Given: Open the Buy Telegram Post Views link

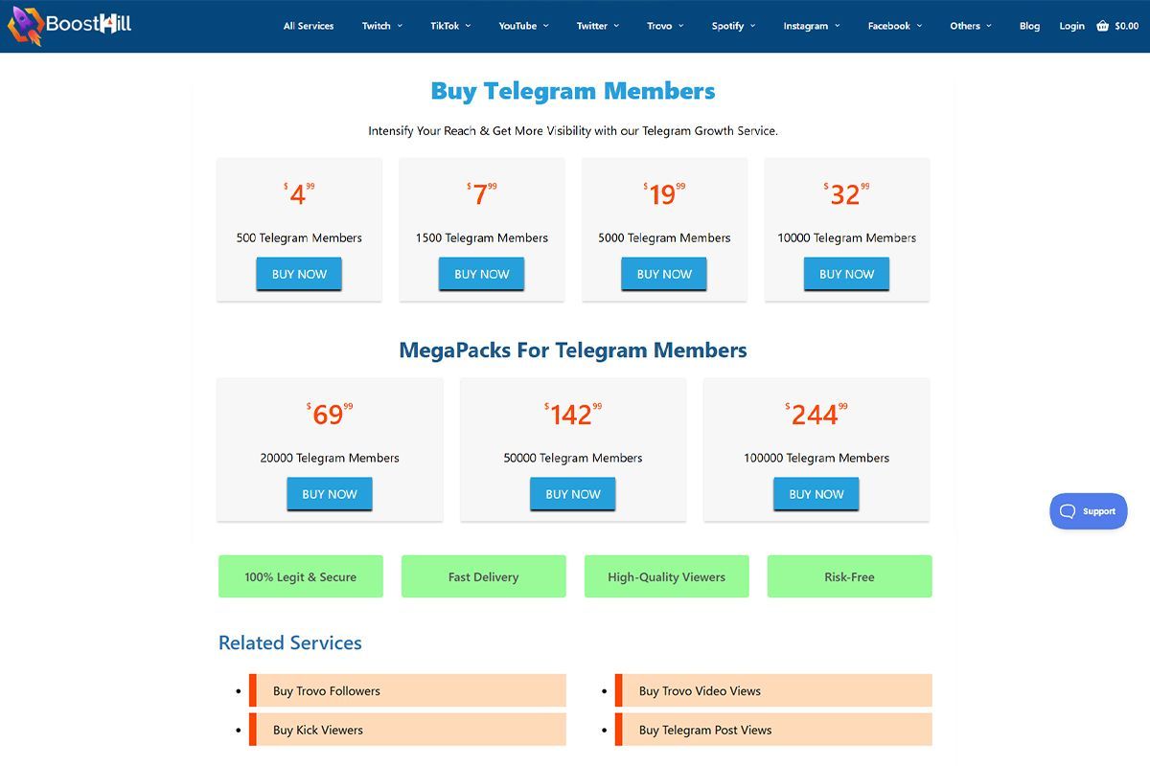Looking at the screenshot, I should (773, 730).
